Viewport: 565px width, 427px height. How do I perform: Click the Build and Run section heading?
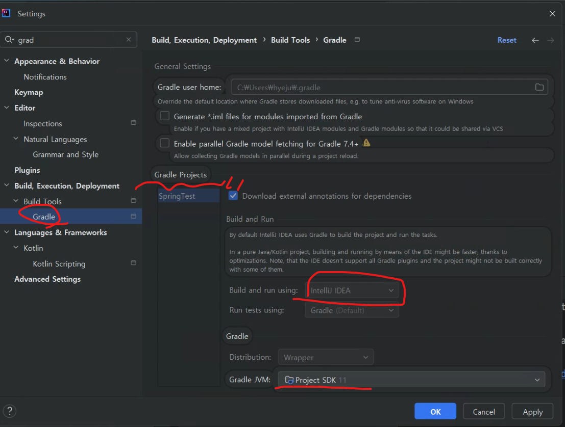tap(250, 219)
